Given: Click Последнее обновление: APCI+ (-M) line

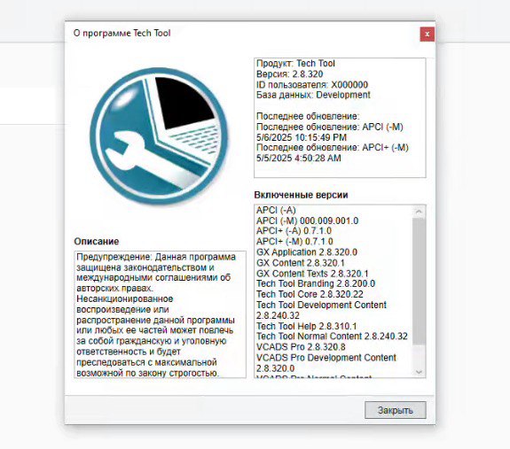Looking at the screenshot, I should tap(333, 148).
